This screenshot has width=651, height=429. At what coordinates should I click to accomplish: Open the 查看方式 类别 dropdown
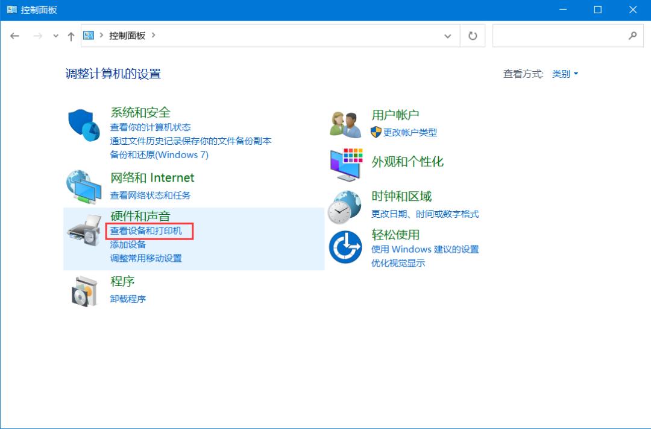pos(564,74)
